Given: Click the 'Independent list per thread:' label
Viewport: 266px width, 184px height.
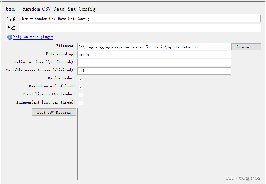Looking at the screenshot, I should [46, 102].
